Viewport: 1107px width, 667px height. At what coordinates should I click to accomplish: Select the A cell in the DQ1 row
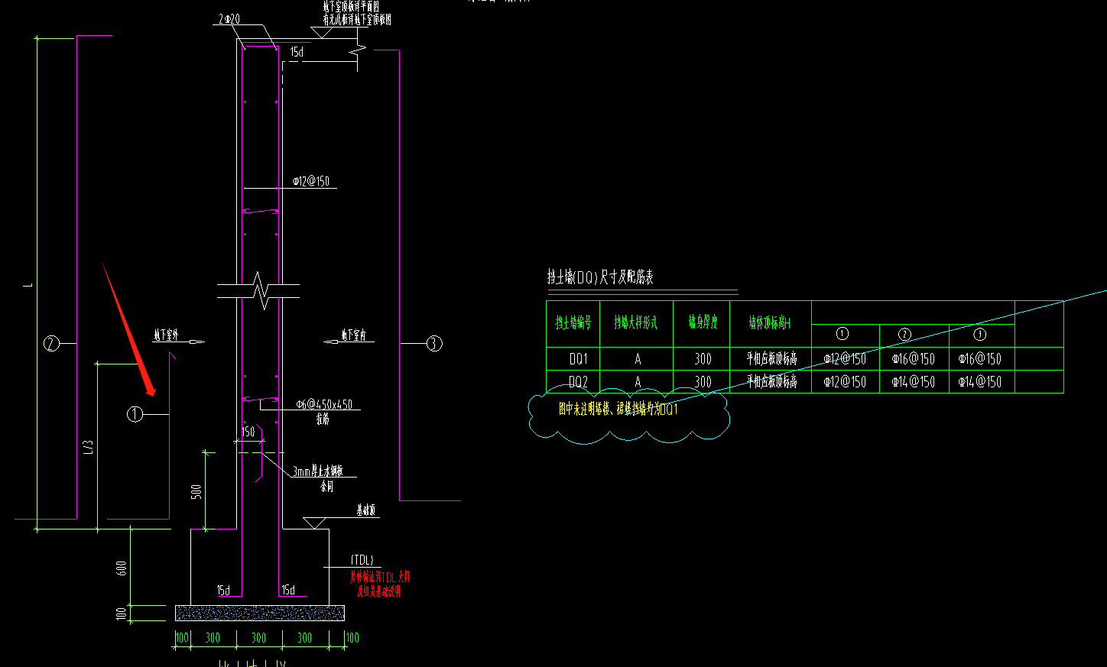click(638, 359)
